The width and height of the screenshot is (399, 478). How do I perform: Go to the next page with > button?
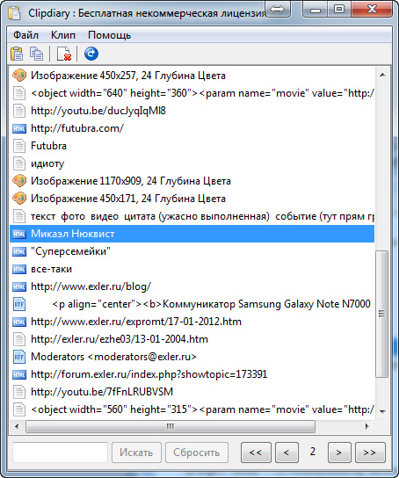click(x=339, y=453)
